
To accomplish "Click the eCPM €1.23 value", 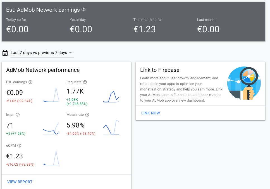I will [x=15, y=156].
